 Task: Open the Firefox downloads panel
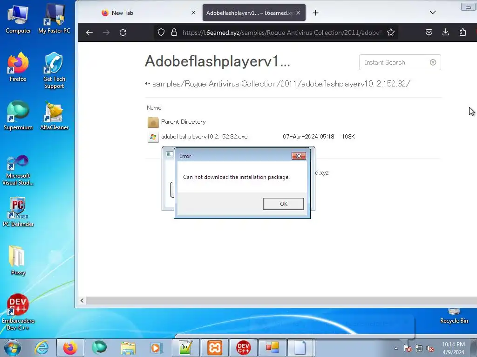tap(446, 32)
